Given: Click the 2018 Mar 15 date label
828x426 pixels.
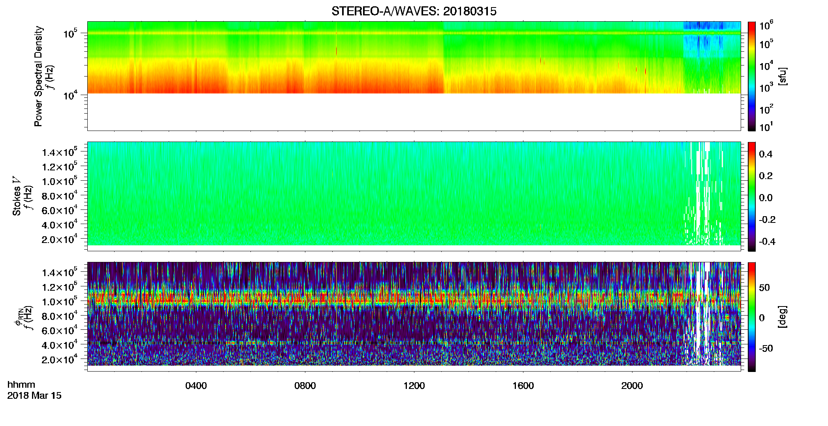Looking at the screenshot, I should click(34, 396).
